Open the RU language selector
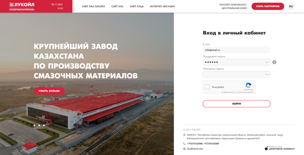The height and width of the screenshot is (155, 304). (x=291, y=6)
